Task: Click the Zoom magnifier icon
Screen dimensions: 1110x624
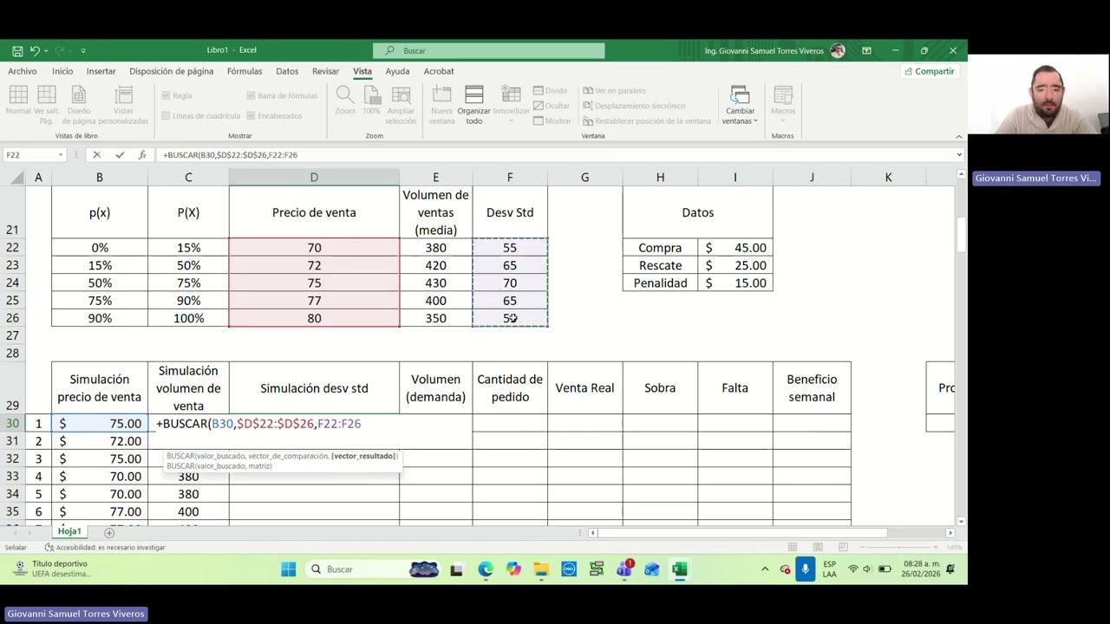Action: [x=345, y=95]
